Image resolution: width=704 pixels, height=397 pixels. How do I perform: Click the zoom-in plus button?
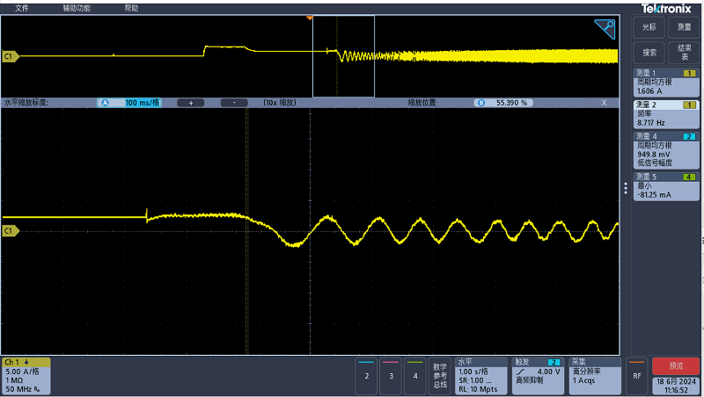tap(190, 103)
